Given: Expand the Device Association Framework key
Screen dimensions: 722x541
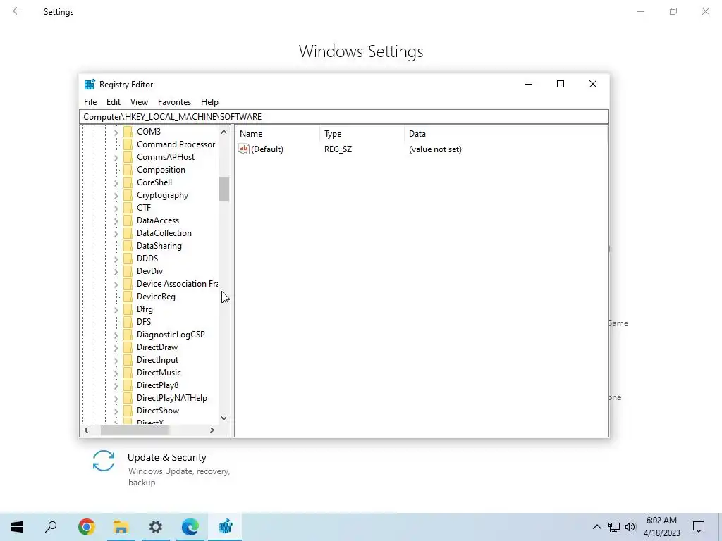Looking at the screenshot, I should pyautogui.click(x=116, y=285).
